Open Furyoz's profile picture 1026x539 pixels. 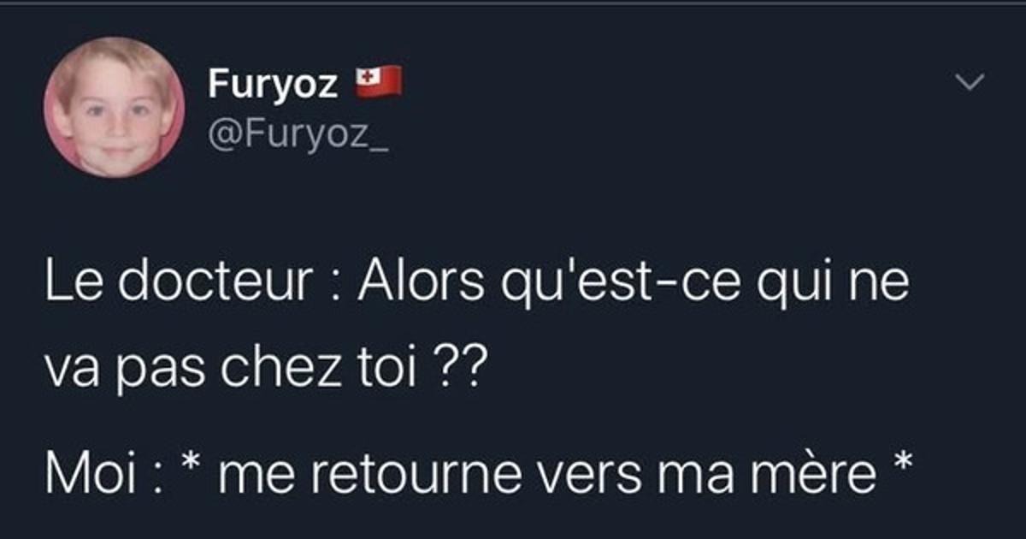[x=114, y=107]
